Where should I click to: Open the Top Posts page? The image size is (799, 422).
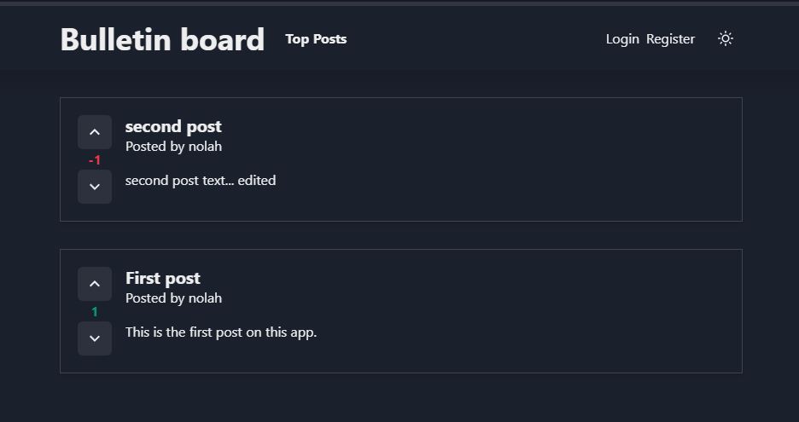316,39
